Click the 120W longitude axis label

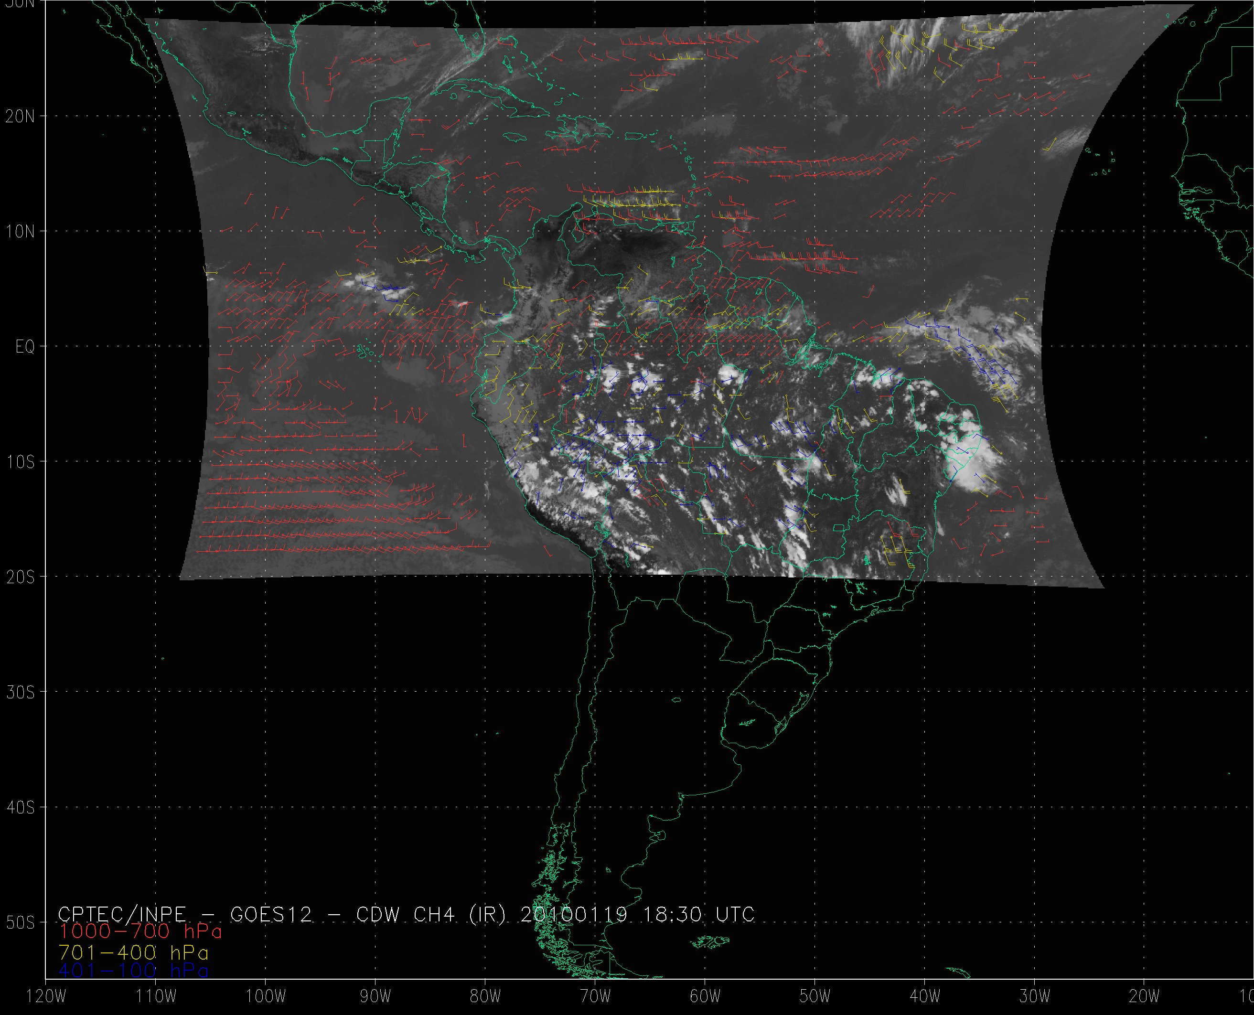point(46,997)
